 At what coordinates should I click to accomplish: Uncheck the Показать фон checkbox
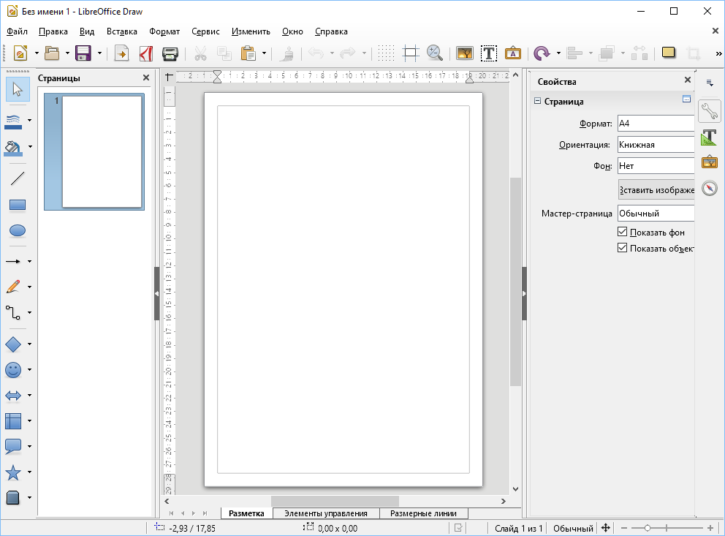pos(623,232)
